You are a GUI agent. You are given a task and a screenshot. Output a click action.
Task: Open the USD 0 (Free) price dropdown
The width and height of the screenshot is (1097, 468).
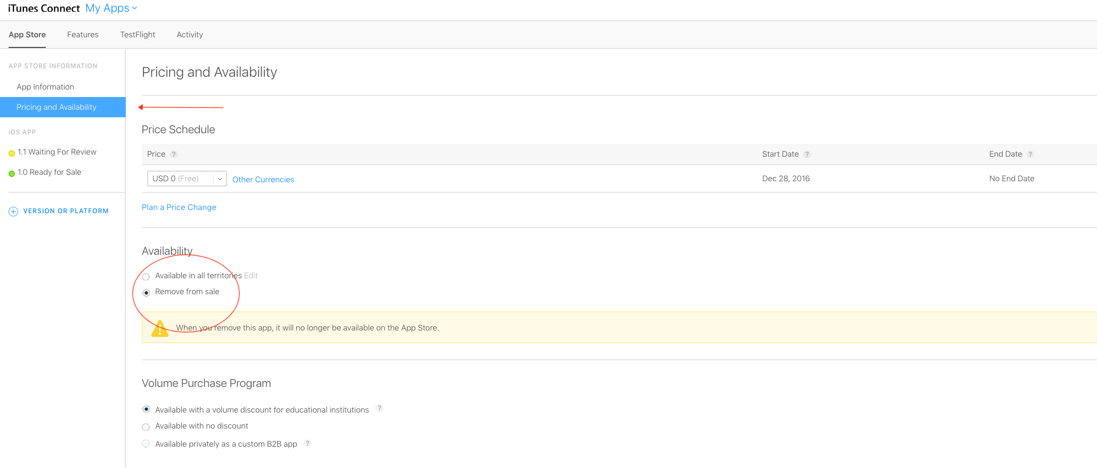click(187, 179)
